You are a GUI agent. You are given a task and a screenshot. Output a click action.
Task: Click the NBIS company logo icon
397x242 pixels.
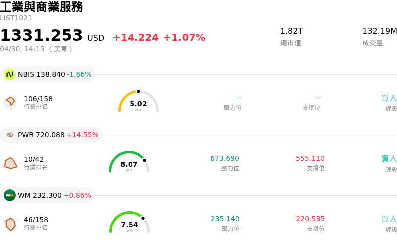[x=10, y=74]
